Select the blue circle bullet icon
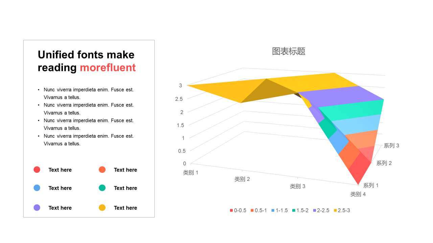The height and width of the screenshot is (243, 433). tap(37, 188)
